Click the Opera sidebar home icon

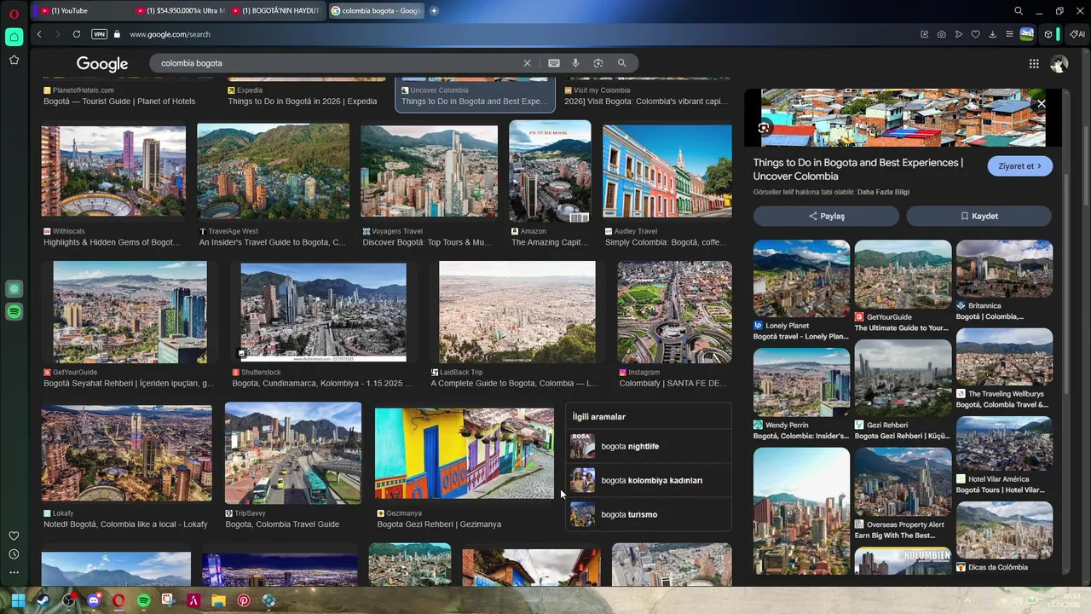[14, 37]
